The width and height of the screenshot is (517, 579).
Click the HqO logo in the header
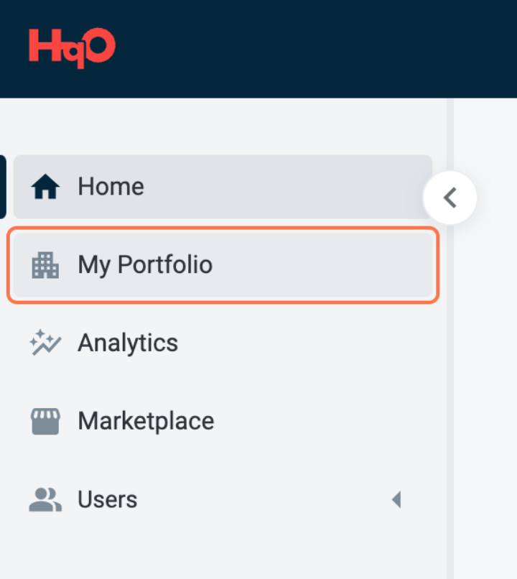tap(72, 47)
